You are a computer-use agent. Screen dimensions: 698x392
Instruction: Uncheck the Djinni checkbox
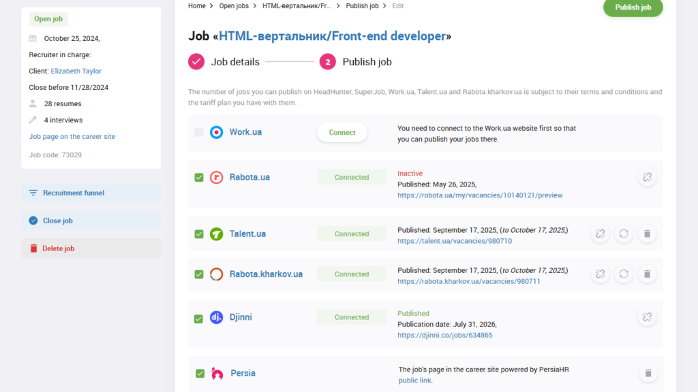click(199, 318)
